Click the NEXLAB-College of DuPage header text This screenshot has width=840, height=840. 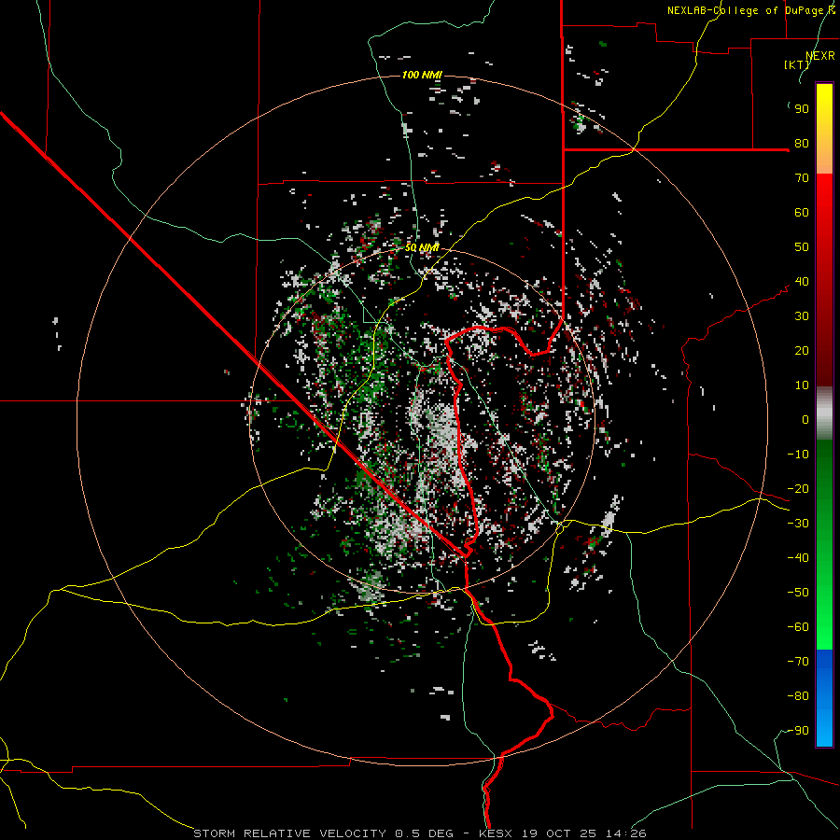tap(750, 10)
